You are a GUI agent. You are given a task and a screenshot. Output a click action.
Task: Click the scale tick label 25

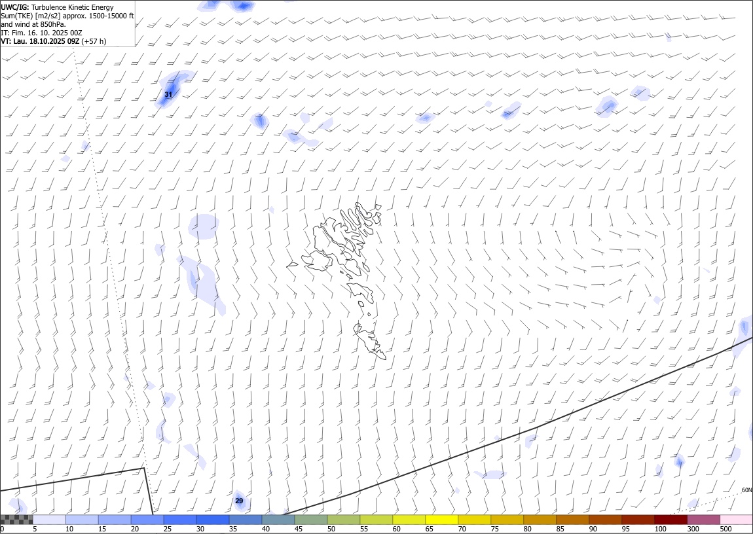(x=168, y=529)
